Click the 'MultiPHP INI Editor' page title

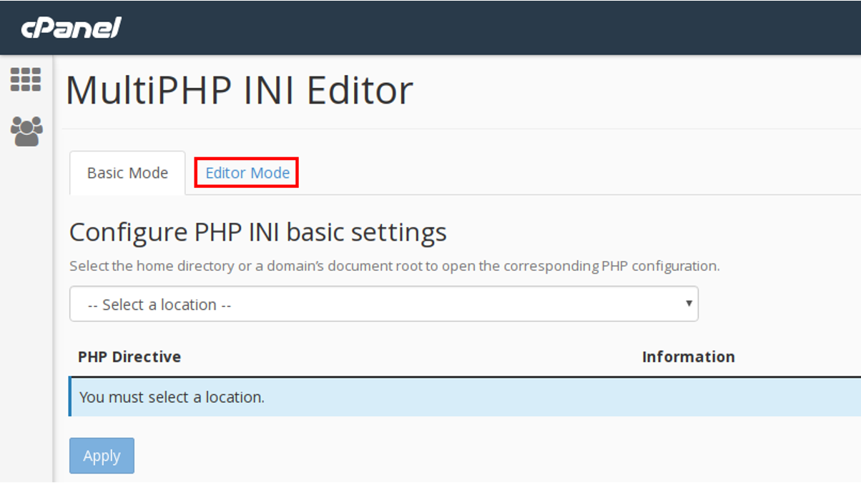pos(240,91)
